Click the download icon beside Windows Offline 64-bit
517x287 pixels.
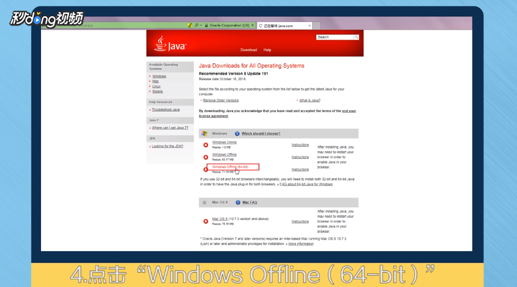point(205,169)
